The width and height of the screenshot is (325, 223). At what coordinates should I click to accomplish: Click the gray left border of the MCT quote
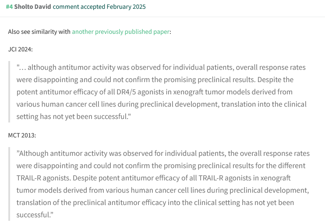[9, 184]
